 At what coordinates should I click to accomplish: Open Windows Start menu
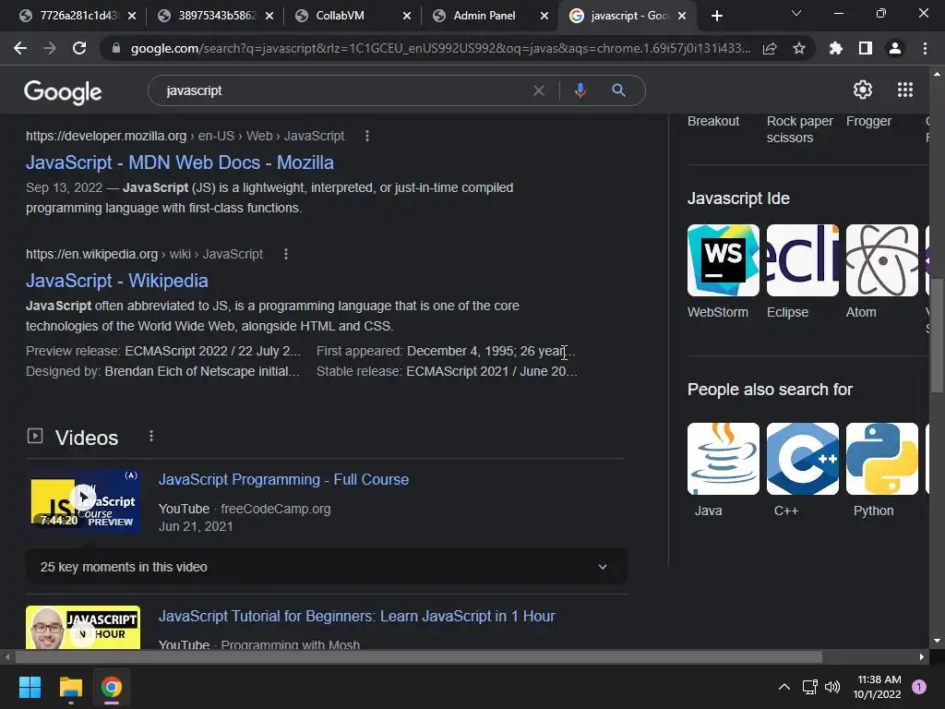(30, 687)
